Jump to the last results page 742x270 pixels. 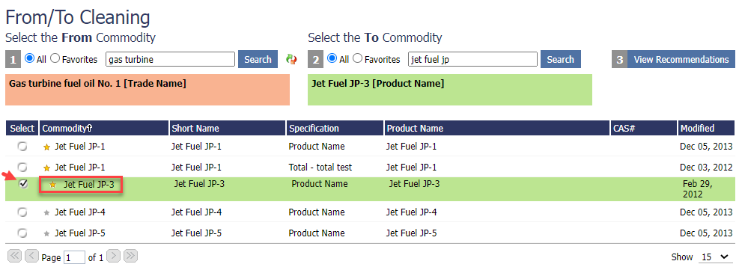[130, 257]
